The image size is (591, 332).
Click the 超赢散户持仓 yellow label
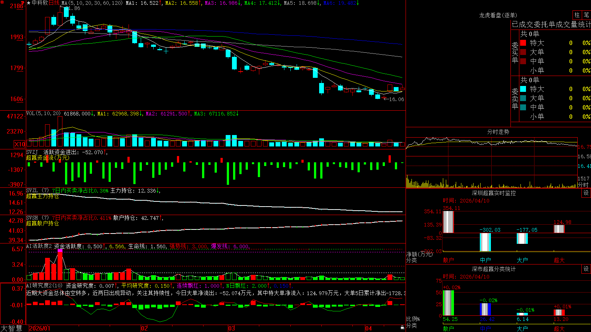[42, 224]
